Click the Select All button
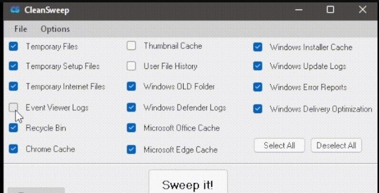This screenshot has width=379, height=193. (x=280, y=145)
